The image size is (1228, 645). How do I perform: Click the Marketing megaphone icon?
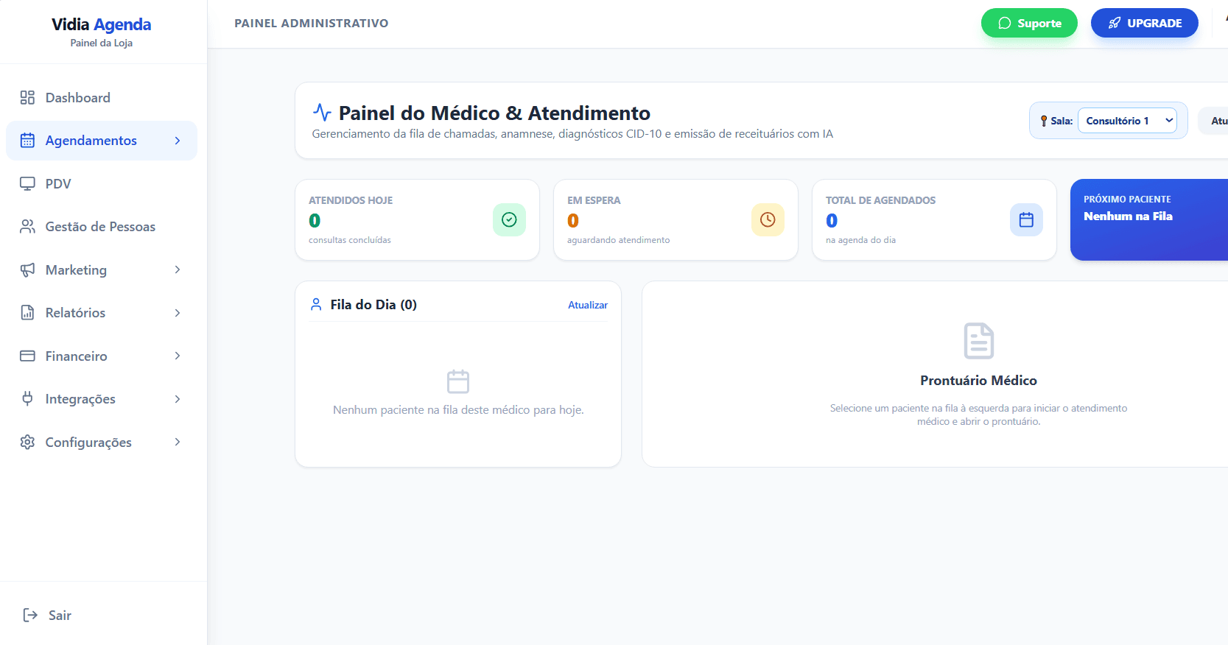tap(27, 269)
